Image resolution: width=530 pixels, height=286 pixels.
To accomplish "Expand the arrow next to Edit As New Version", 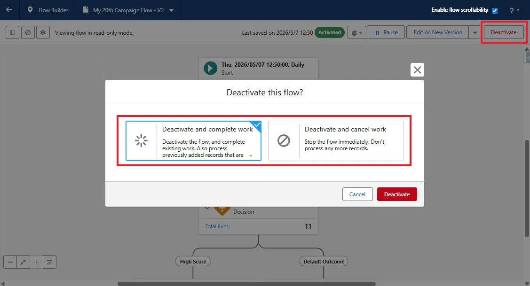I will pos(475,33).
